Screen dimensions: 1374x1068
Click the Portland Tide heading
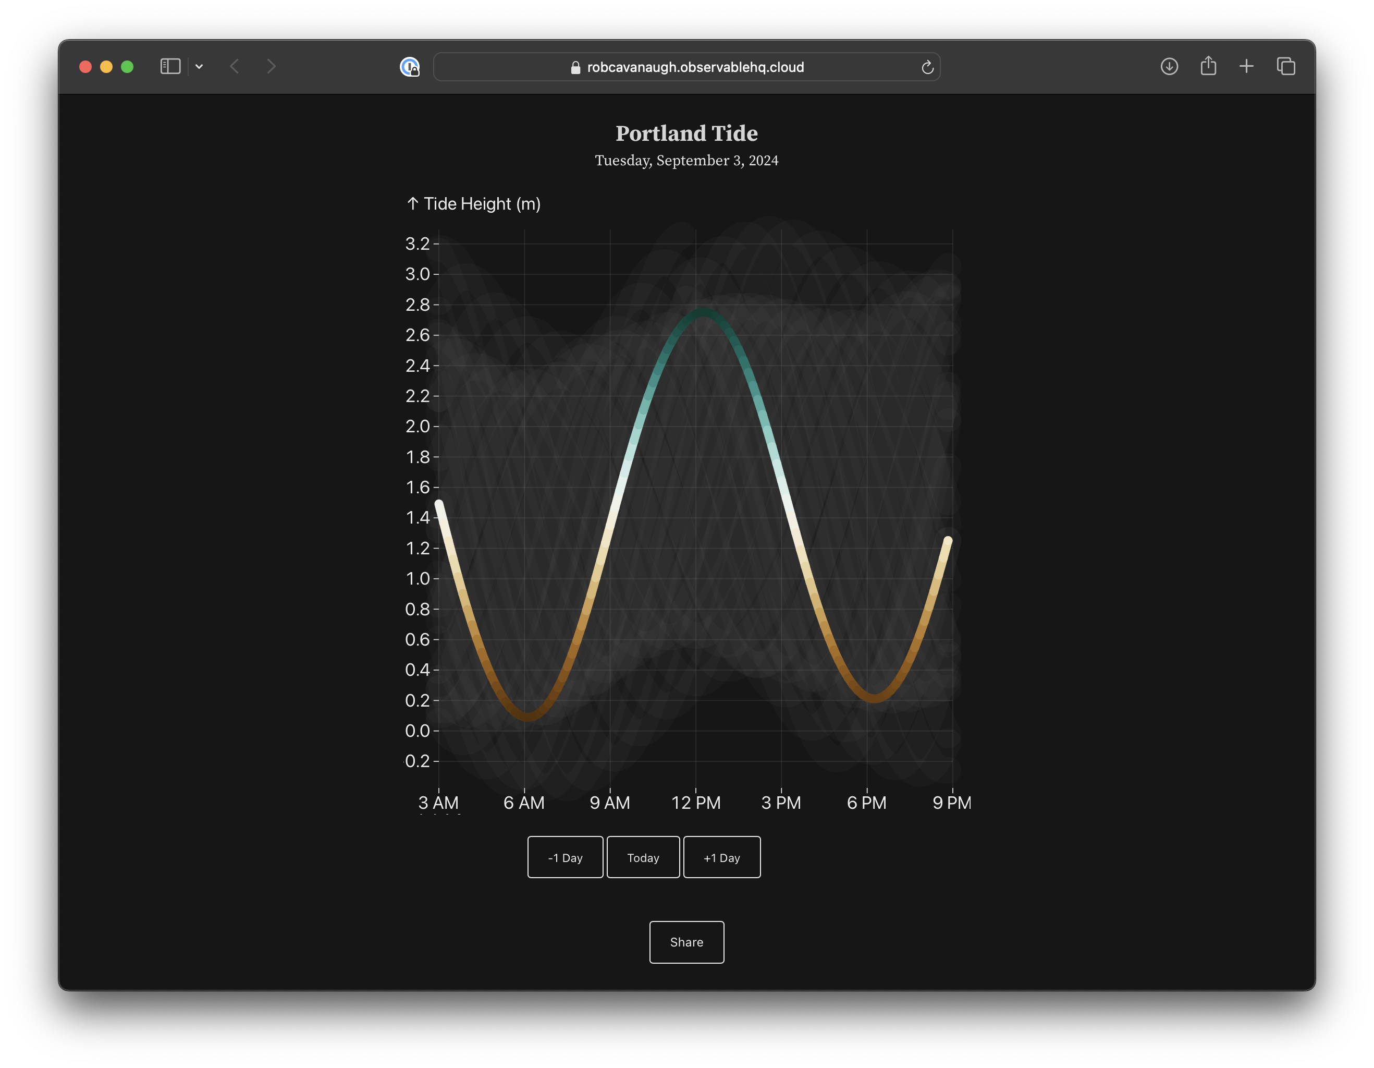(x=686, y=133)
